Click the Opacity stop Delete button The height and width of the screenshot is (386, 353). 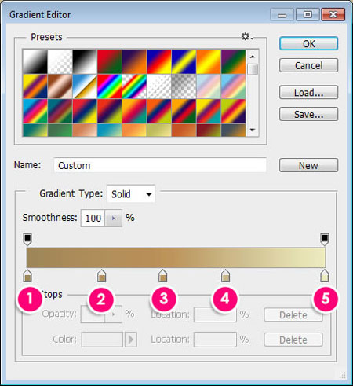click(x=293, y=314)
